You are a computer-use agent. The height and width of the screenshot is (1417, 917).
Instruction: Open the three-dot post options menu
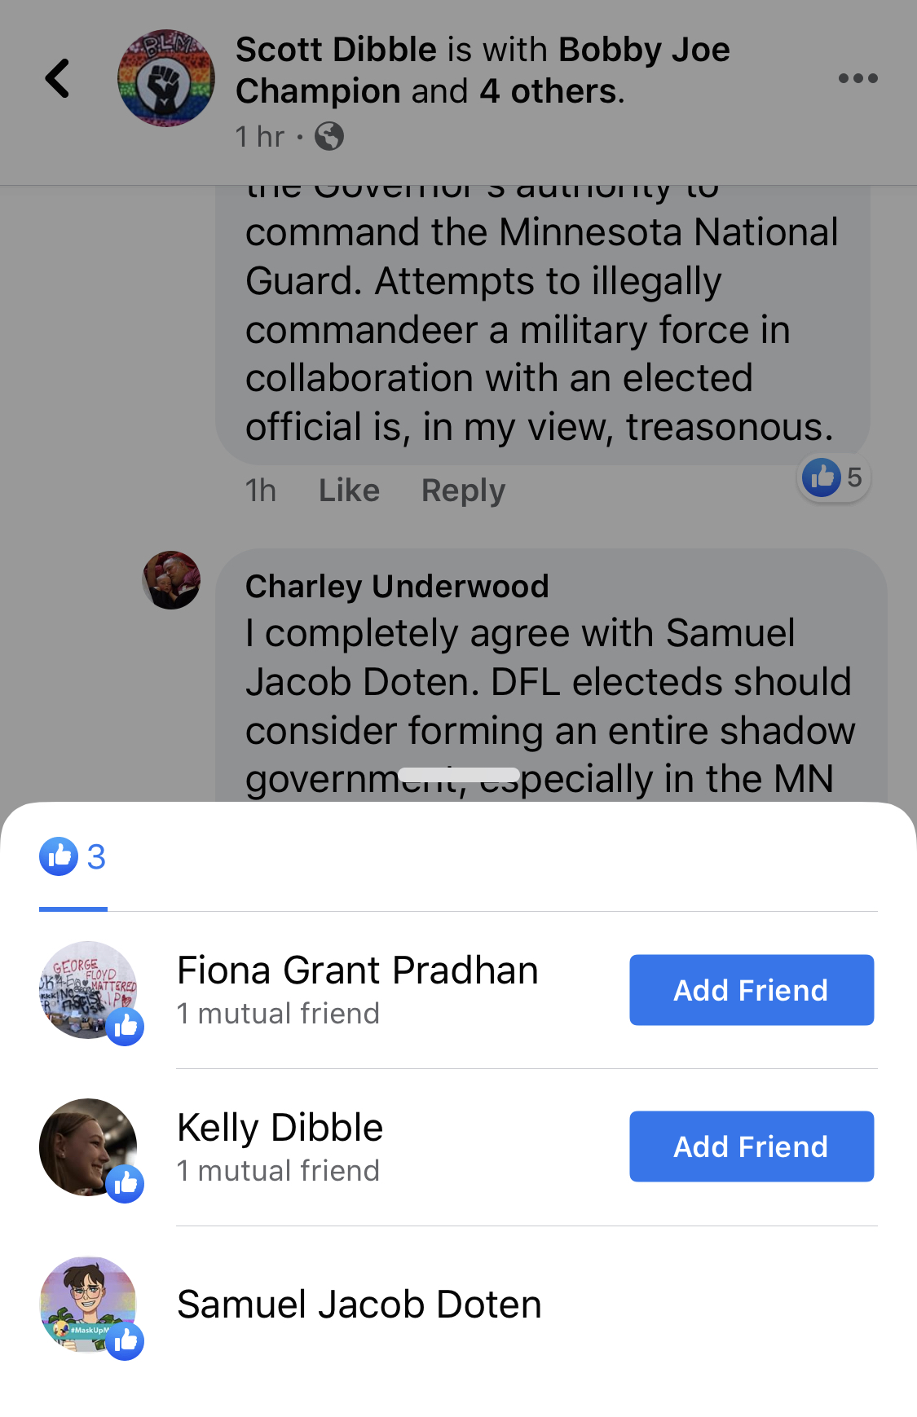click(857, 78)
